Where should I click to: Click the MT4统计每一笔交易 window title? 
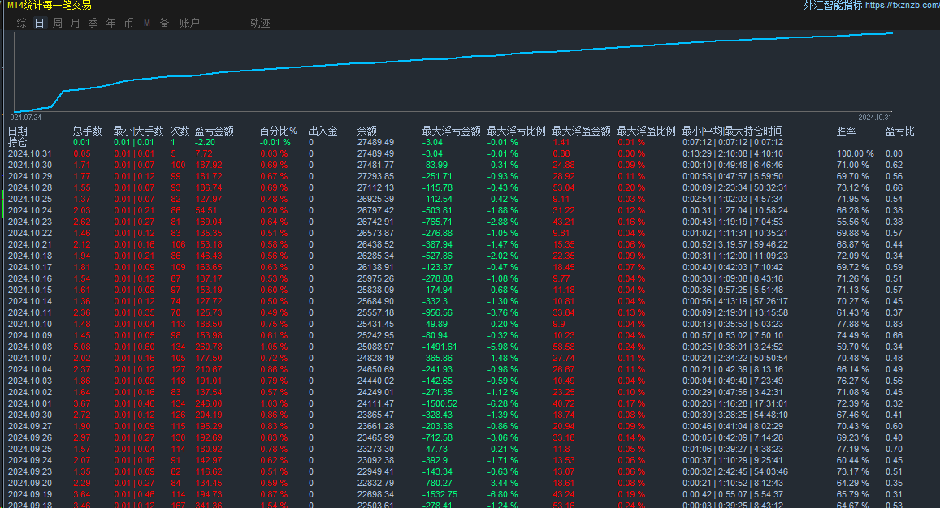click(x=50, y=6)
